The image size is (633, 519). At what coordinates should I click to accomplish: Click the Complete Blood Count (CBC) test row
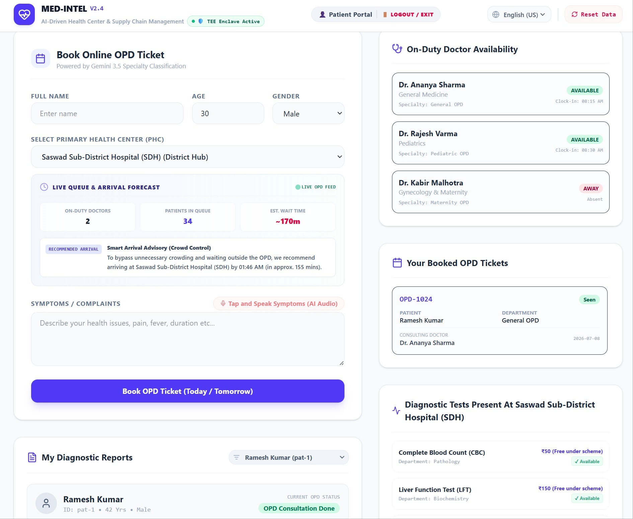501,456
